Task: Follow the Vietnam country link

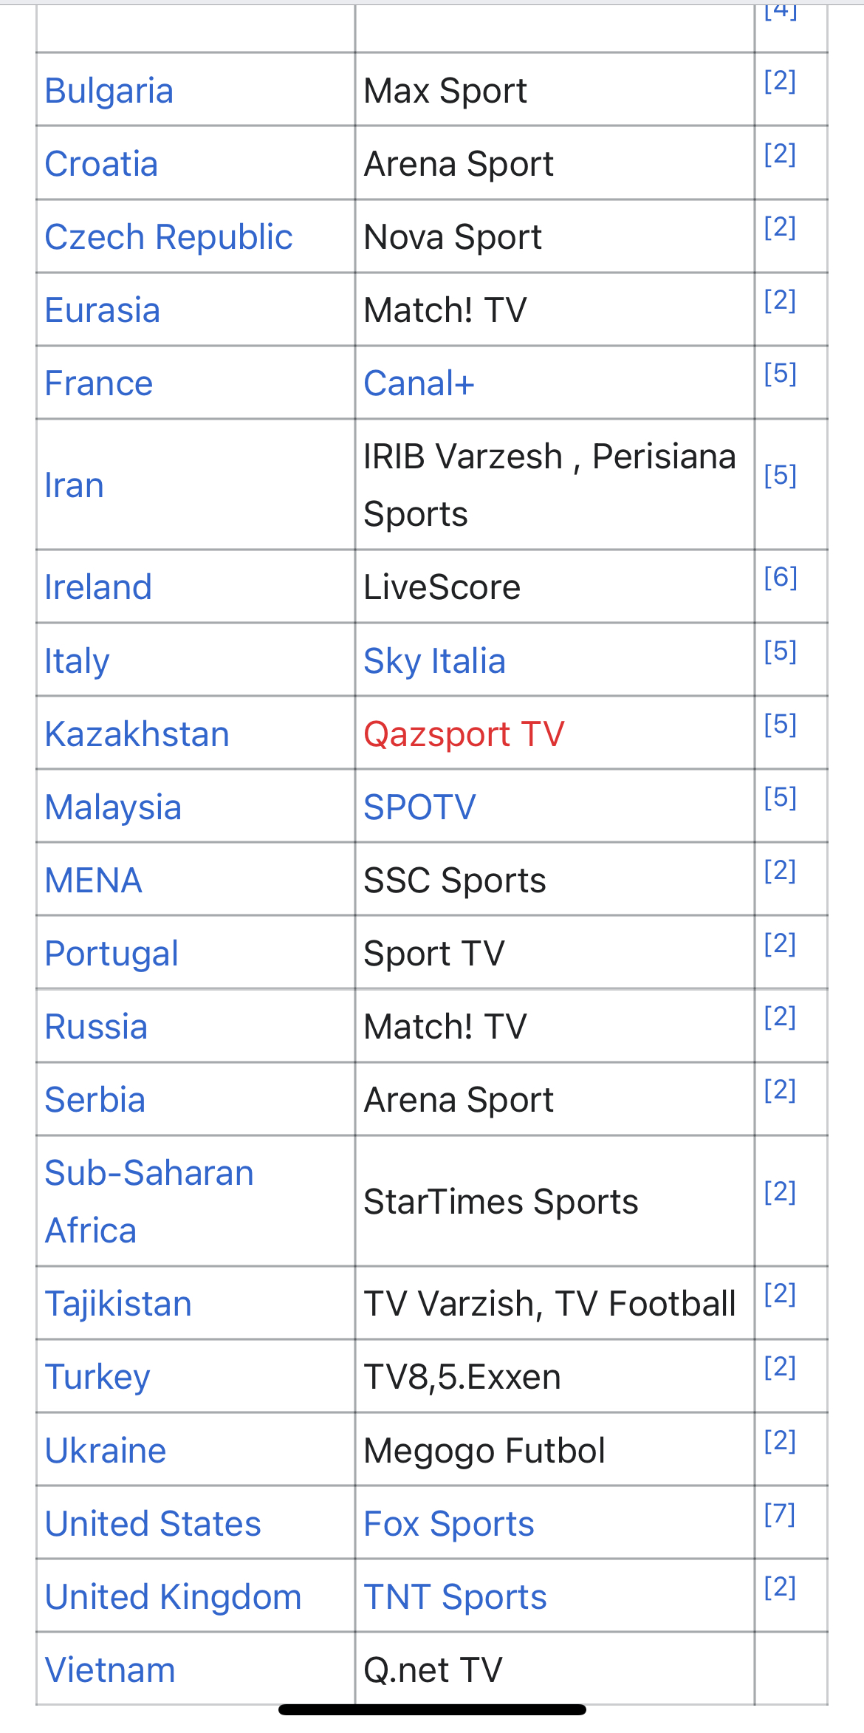Action: [x=110, y=1670]
